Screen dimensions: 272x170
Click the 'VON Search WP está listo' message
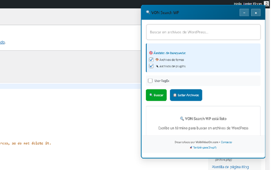[x=203, y=119]
